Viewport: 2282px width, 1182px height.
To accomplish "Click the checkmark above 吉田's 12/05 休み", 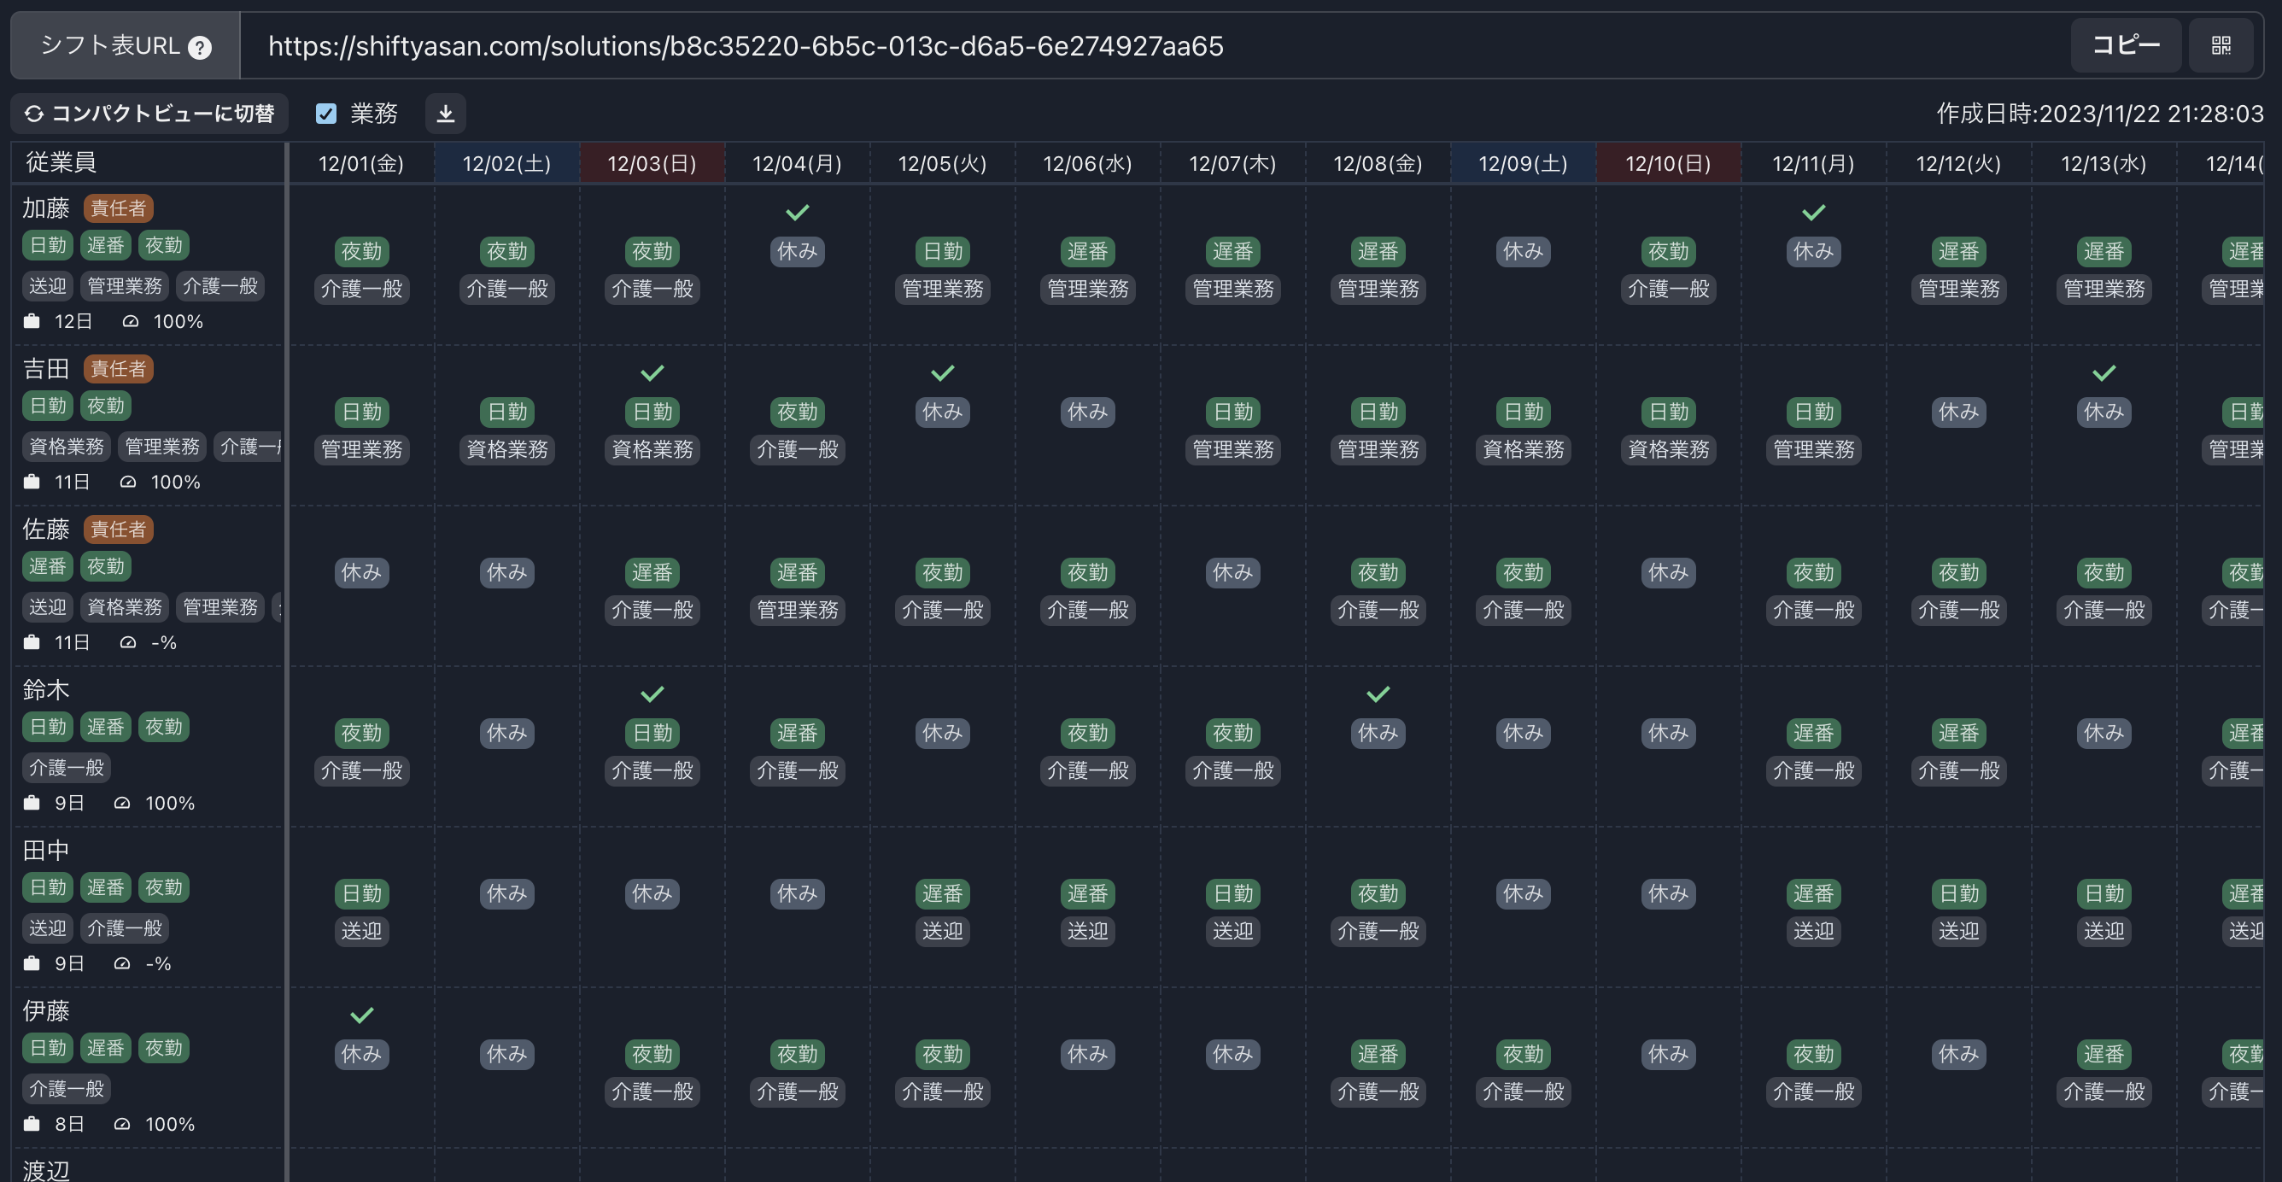I will click(x=943, y=373).
